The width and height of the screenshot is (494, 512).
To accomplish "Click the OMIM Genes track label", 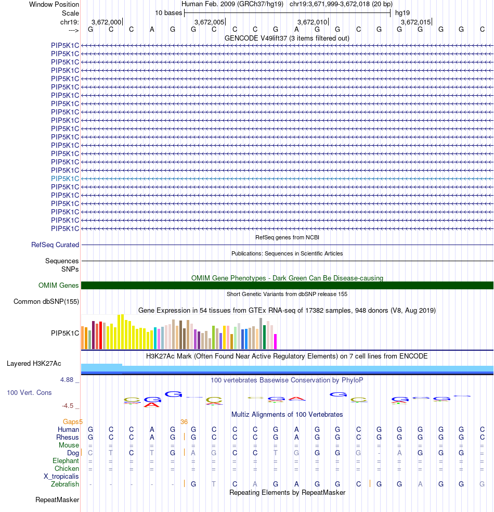I will tap(58, 285).
